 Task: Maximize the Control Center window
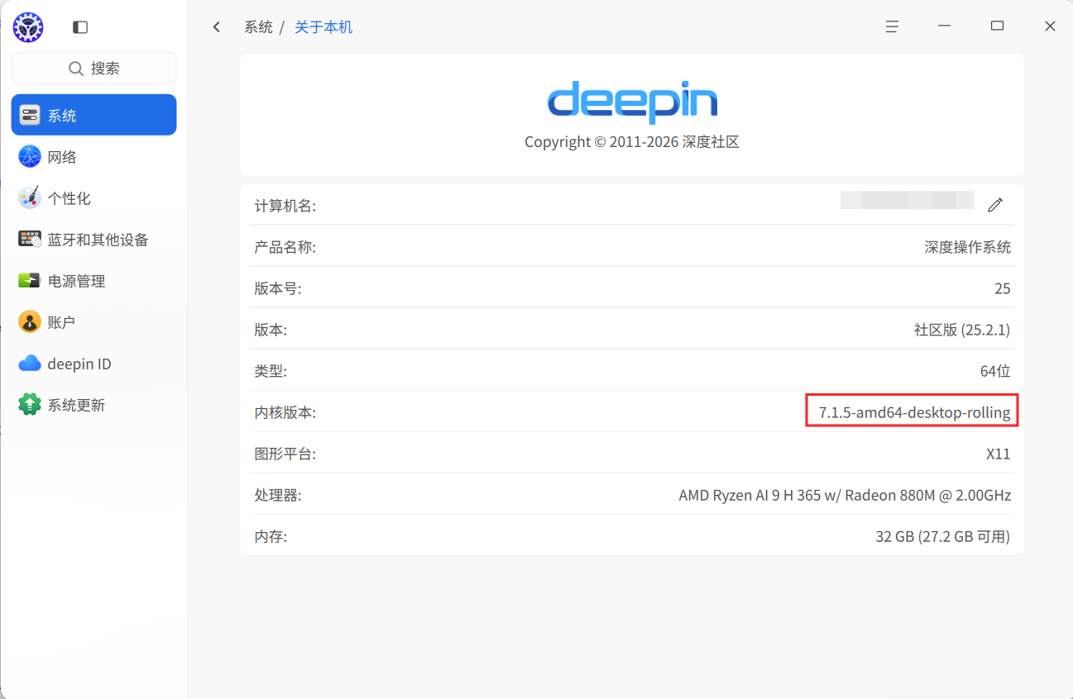(x=997, y=26)
